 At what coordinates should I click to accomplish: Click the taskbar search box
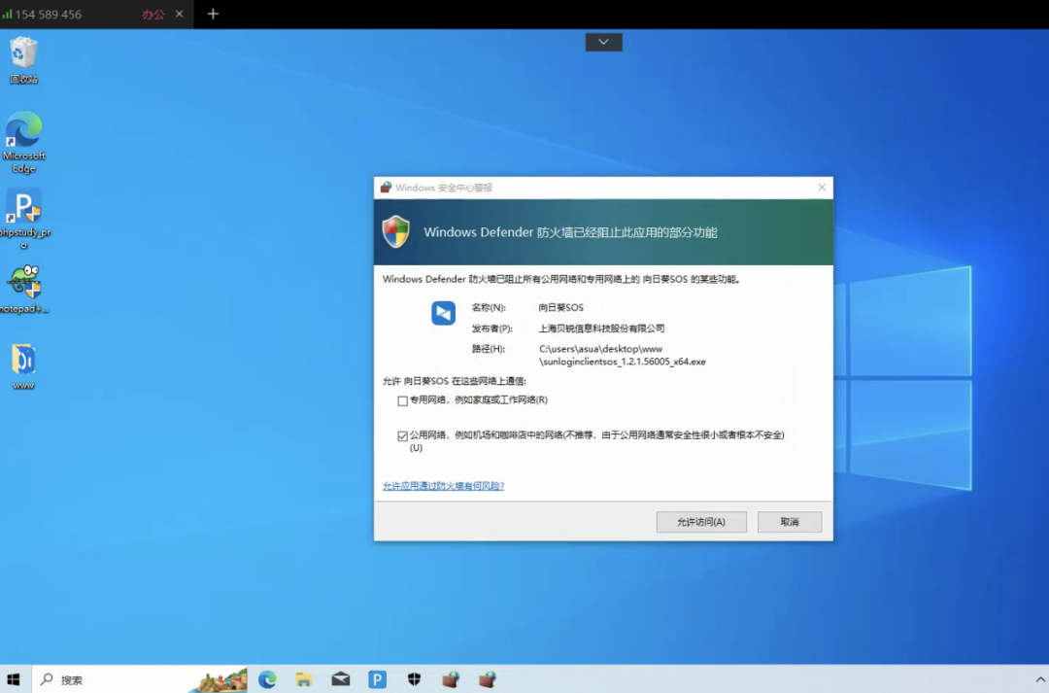coord(141,679)
